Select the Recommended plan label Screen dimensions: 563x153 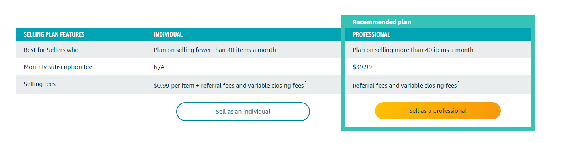point(382,22)
